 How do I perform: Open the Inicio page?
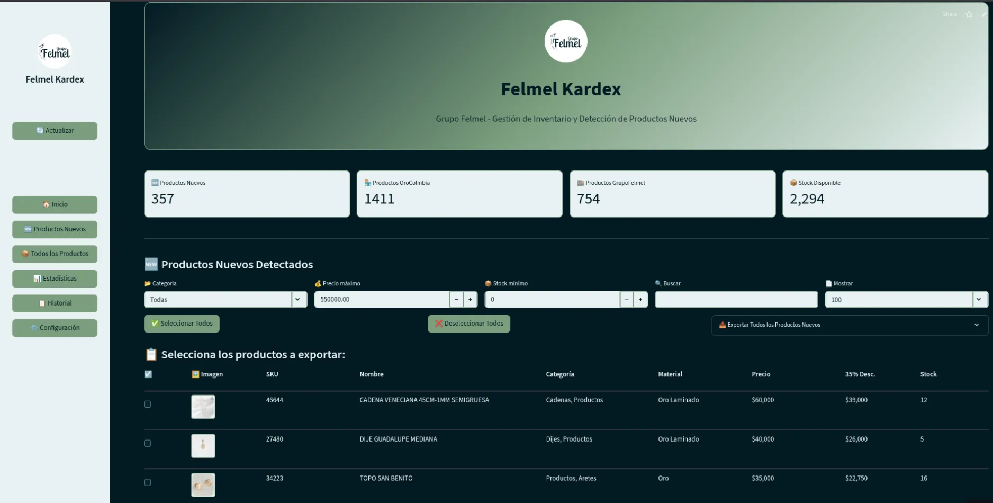(55, 204)
